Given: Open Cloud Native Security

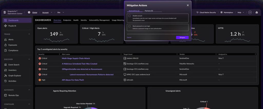Looking at the screenshot, I should point(206,12).
